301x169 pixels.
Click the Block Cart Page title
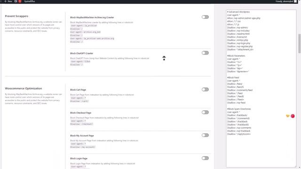(78, 90)
